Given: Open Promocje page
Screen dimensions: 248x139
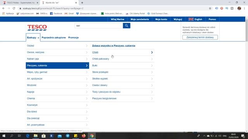Looking at the screenshot, I should [73, 37].
